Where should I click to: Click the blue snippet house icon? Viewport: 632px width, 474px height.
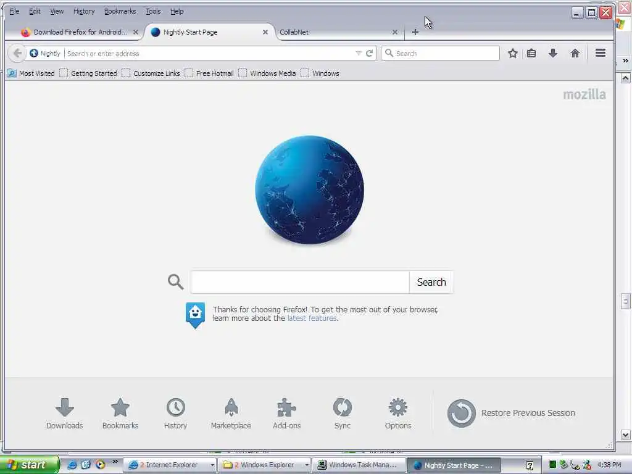[x=195, y=315]
